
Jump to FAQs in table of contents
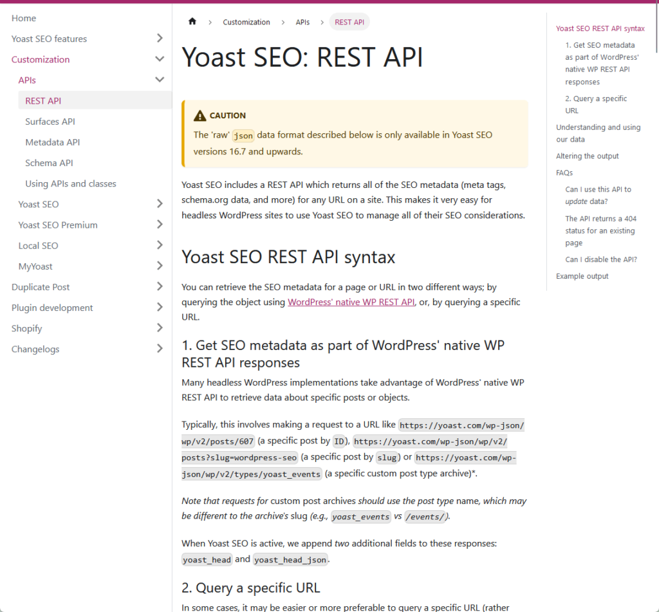[564, 172]
